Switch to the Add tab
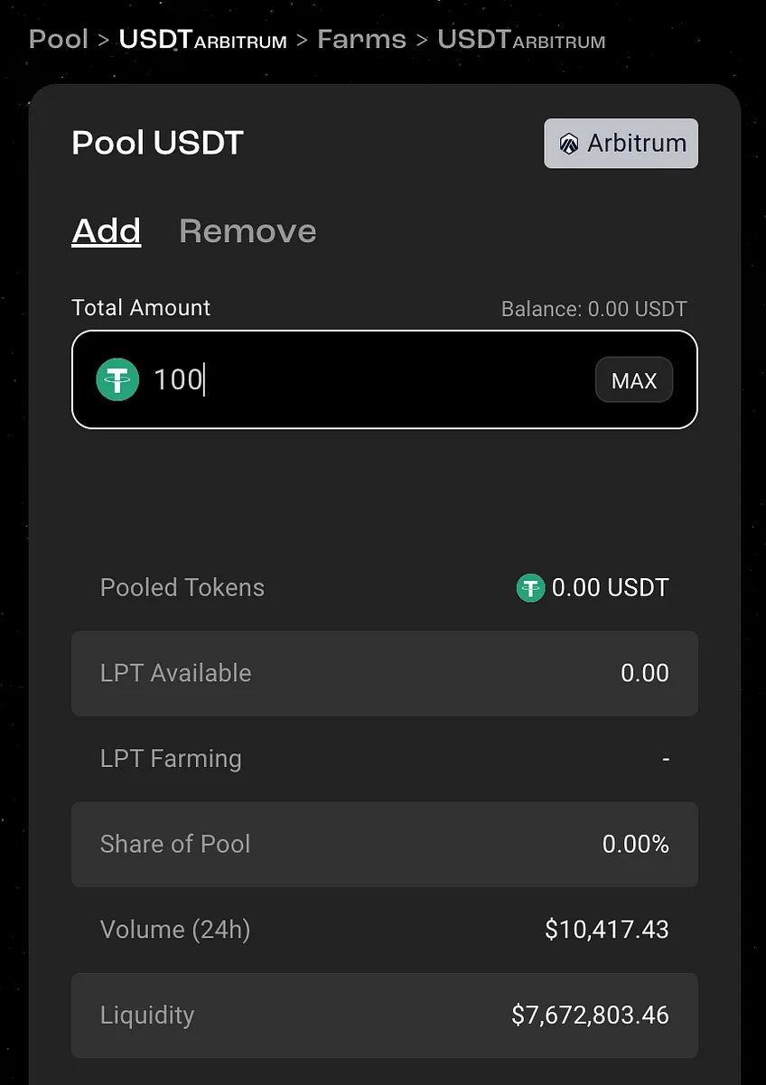The image size is (766, 1085). (x=107, y=231)
